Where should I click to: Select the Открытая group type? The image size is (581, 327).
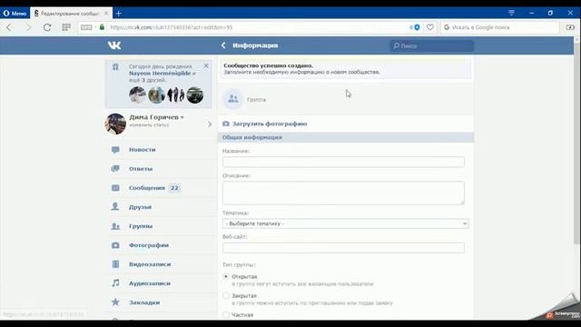click(226, 276)
